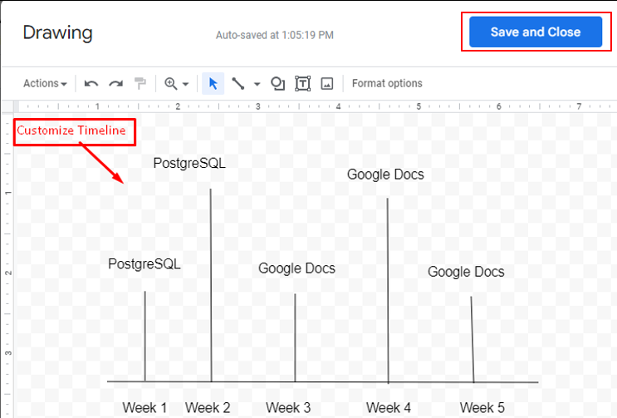Select the Week 5 text label
This screenshot has width=617, height=418.
point(482,407)
